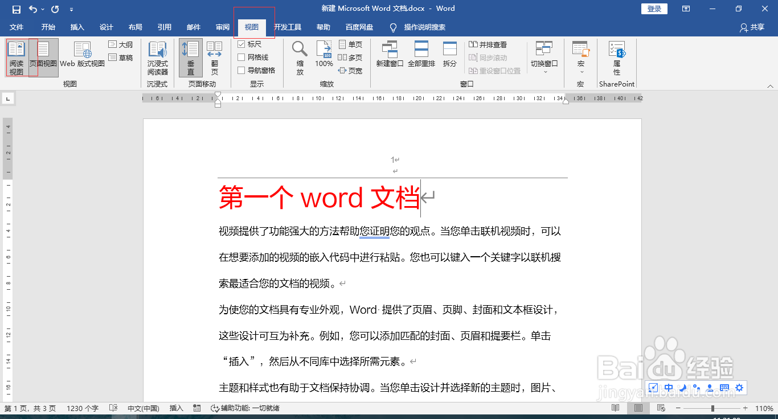The image size is (778, 419).
Task: Expand the Undo history dropdown arrow
Action: (43, 9)
